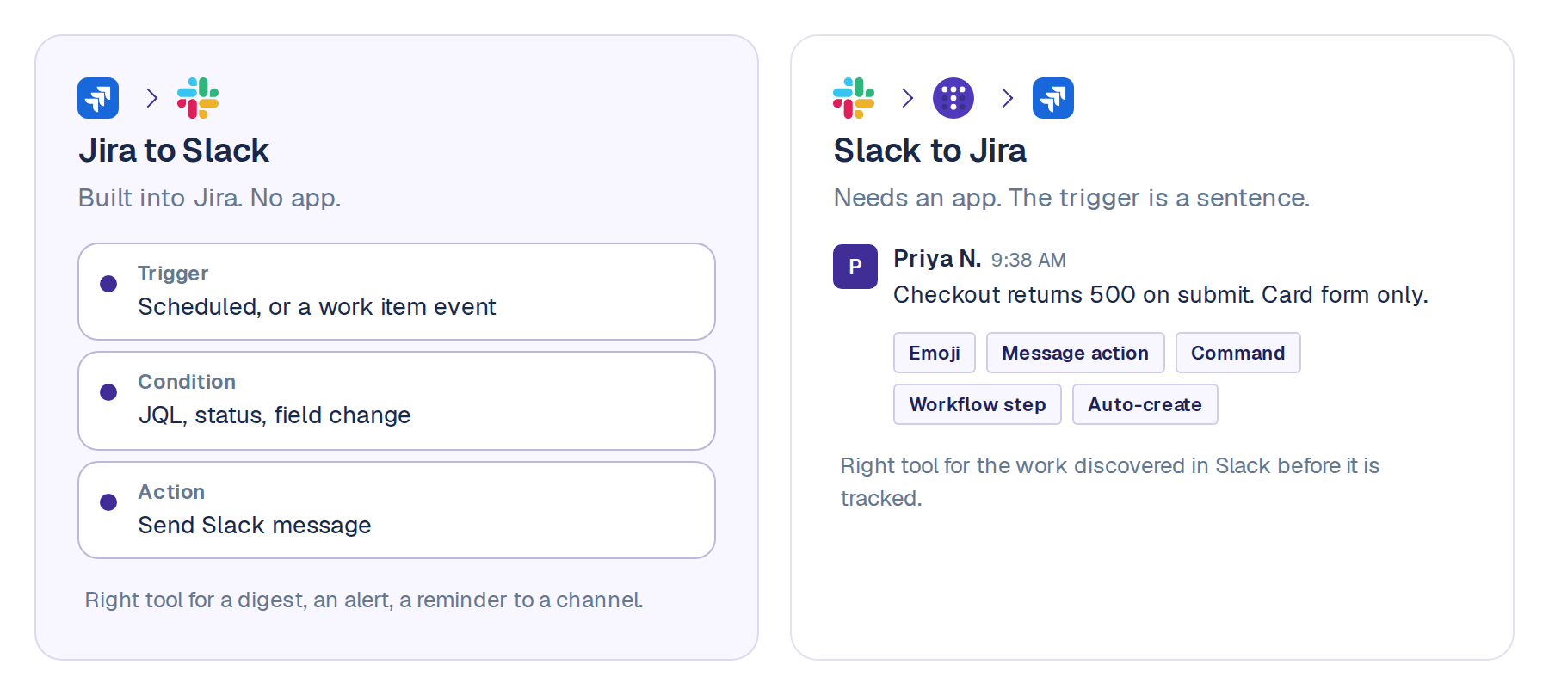Choose the Command chip
The height and width of the screenshot is (695, 1549).
click(x=1238, y=353)
